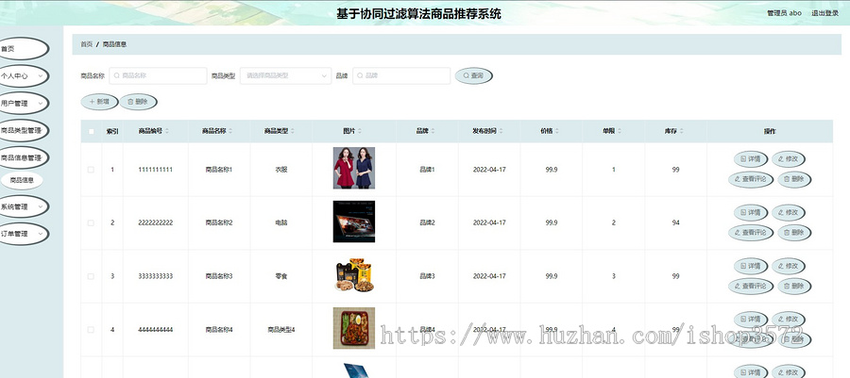Click 修改 for 商品名称4 row
Screen dimensions: 850x378
(789, 319)
